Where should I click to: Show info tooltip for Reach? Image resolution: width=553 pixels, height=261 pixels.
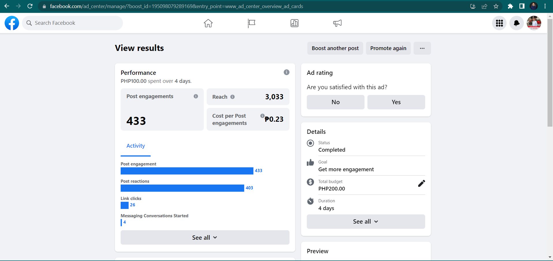click(233, 97)
